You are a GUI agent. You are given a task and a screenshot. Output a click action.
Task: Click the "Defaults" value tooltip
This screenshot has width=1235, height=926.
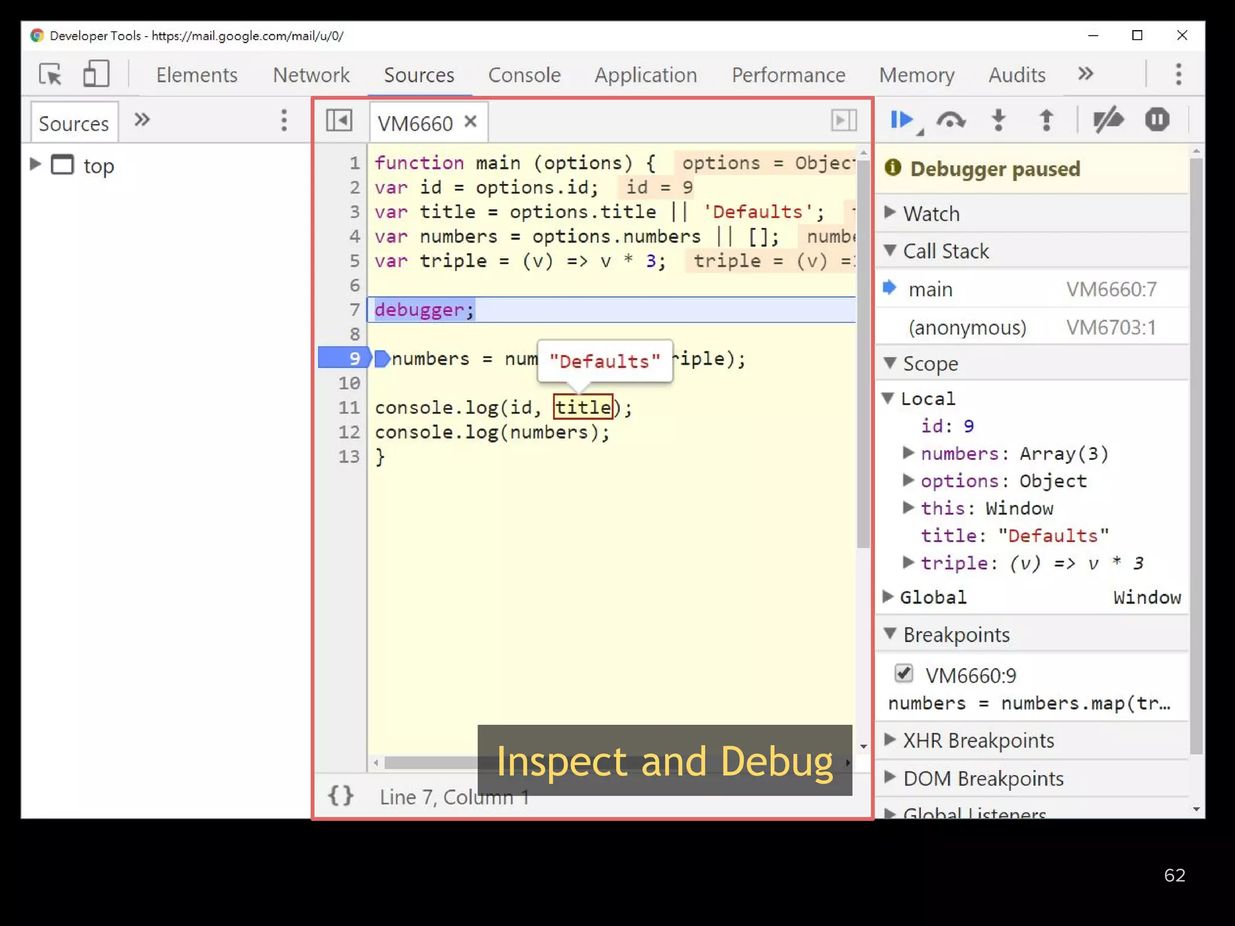[x=604, y=361]
